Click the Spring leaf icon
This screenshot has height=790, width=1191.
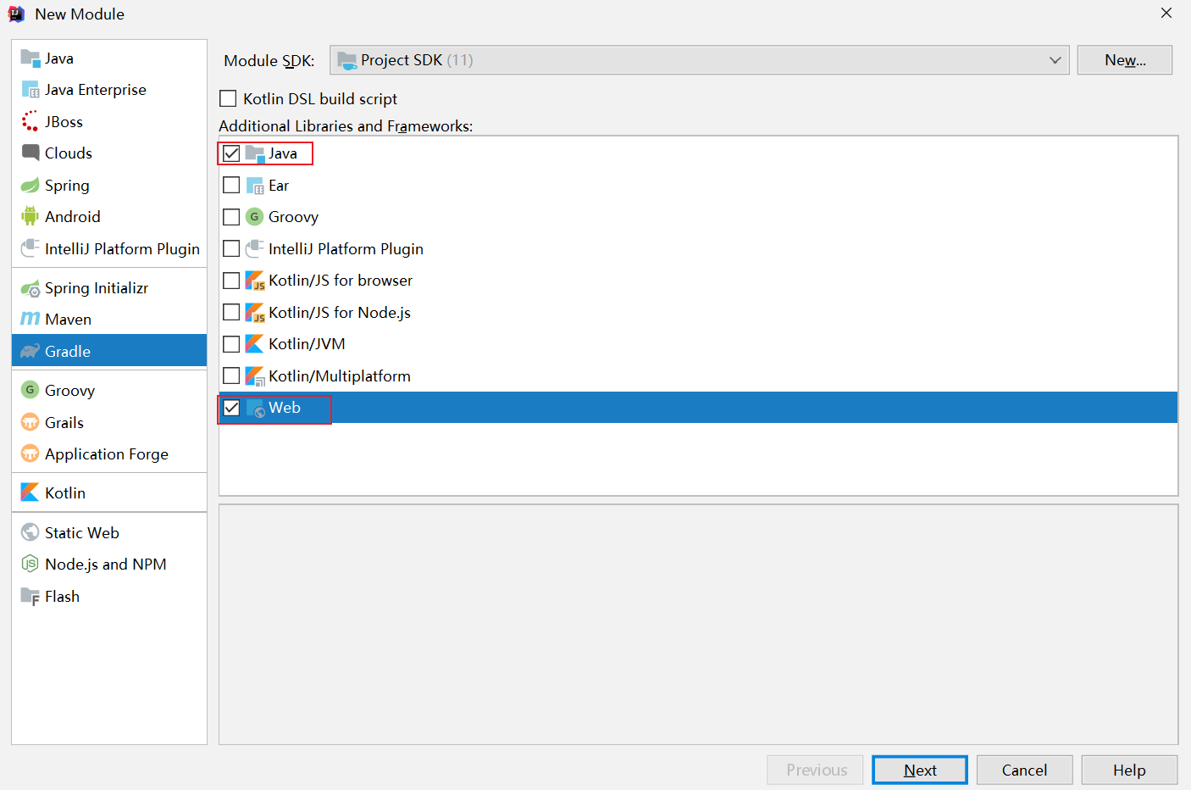[30, 186]
